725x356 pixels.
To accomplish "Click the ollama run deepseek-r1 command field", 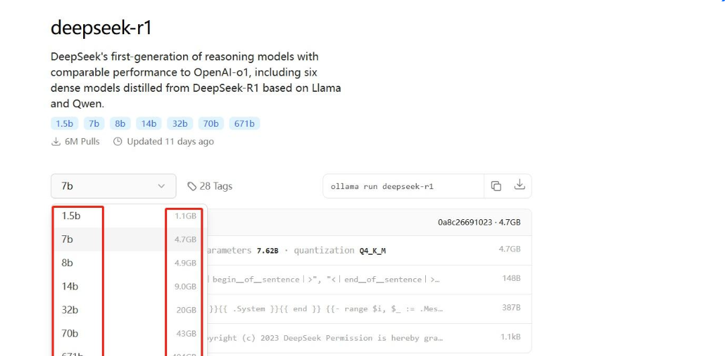I will click(x=403, y=187).
